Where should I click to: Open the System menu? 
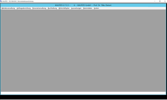coord(96,8)
